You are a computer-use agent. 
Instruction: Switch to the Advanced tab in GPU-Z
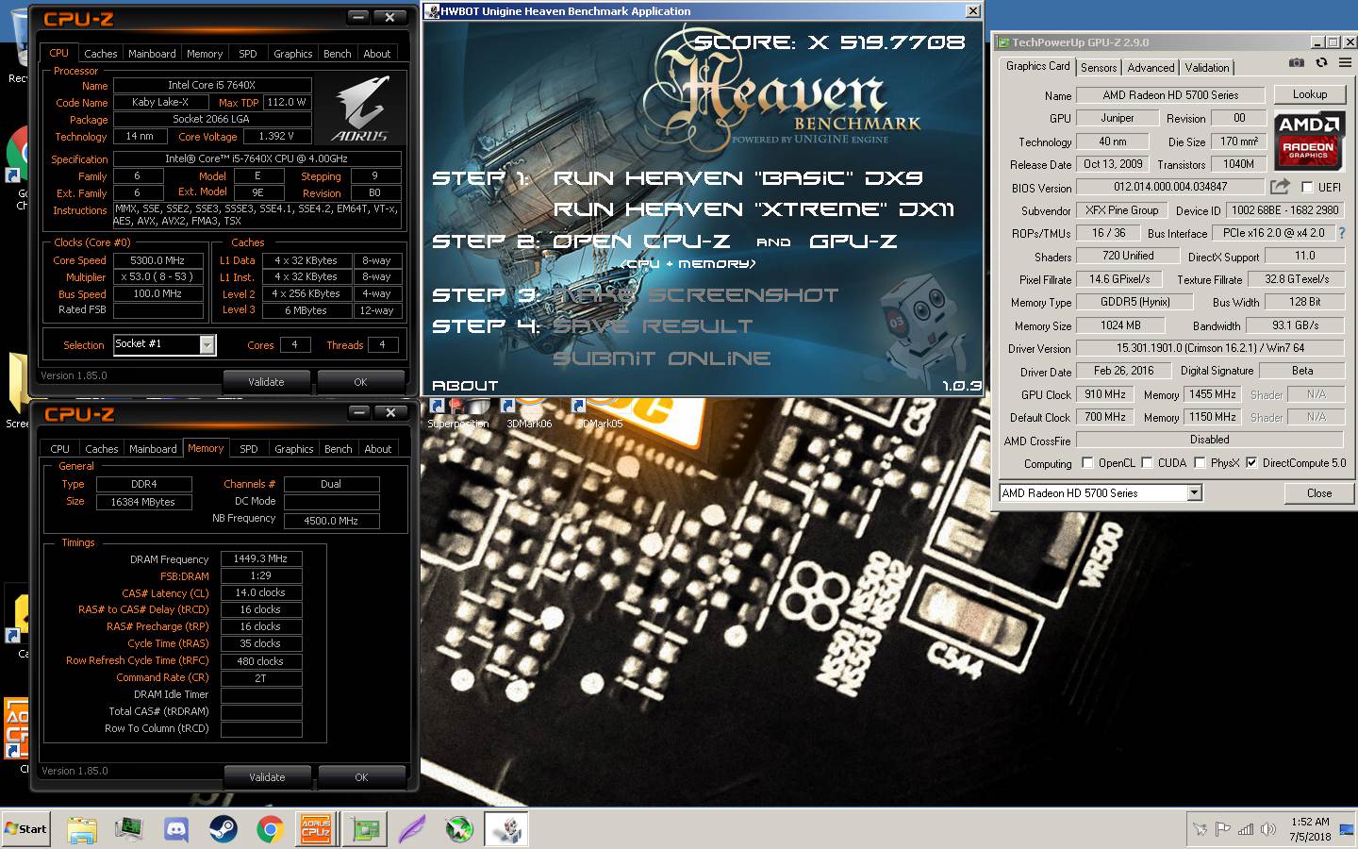(1151, 68)
